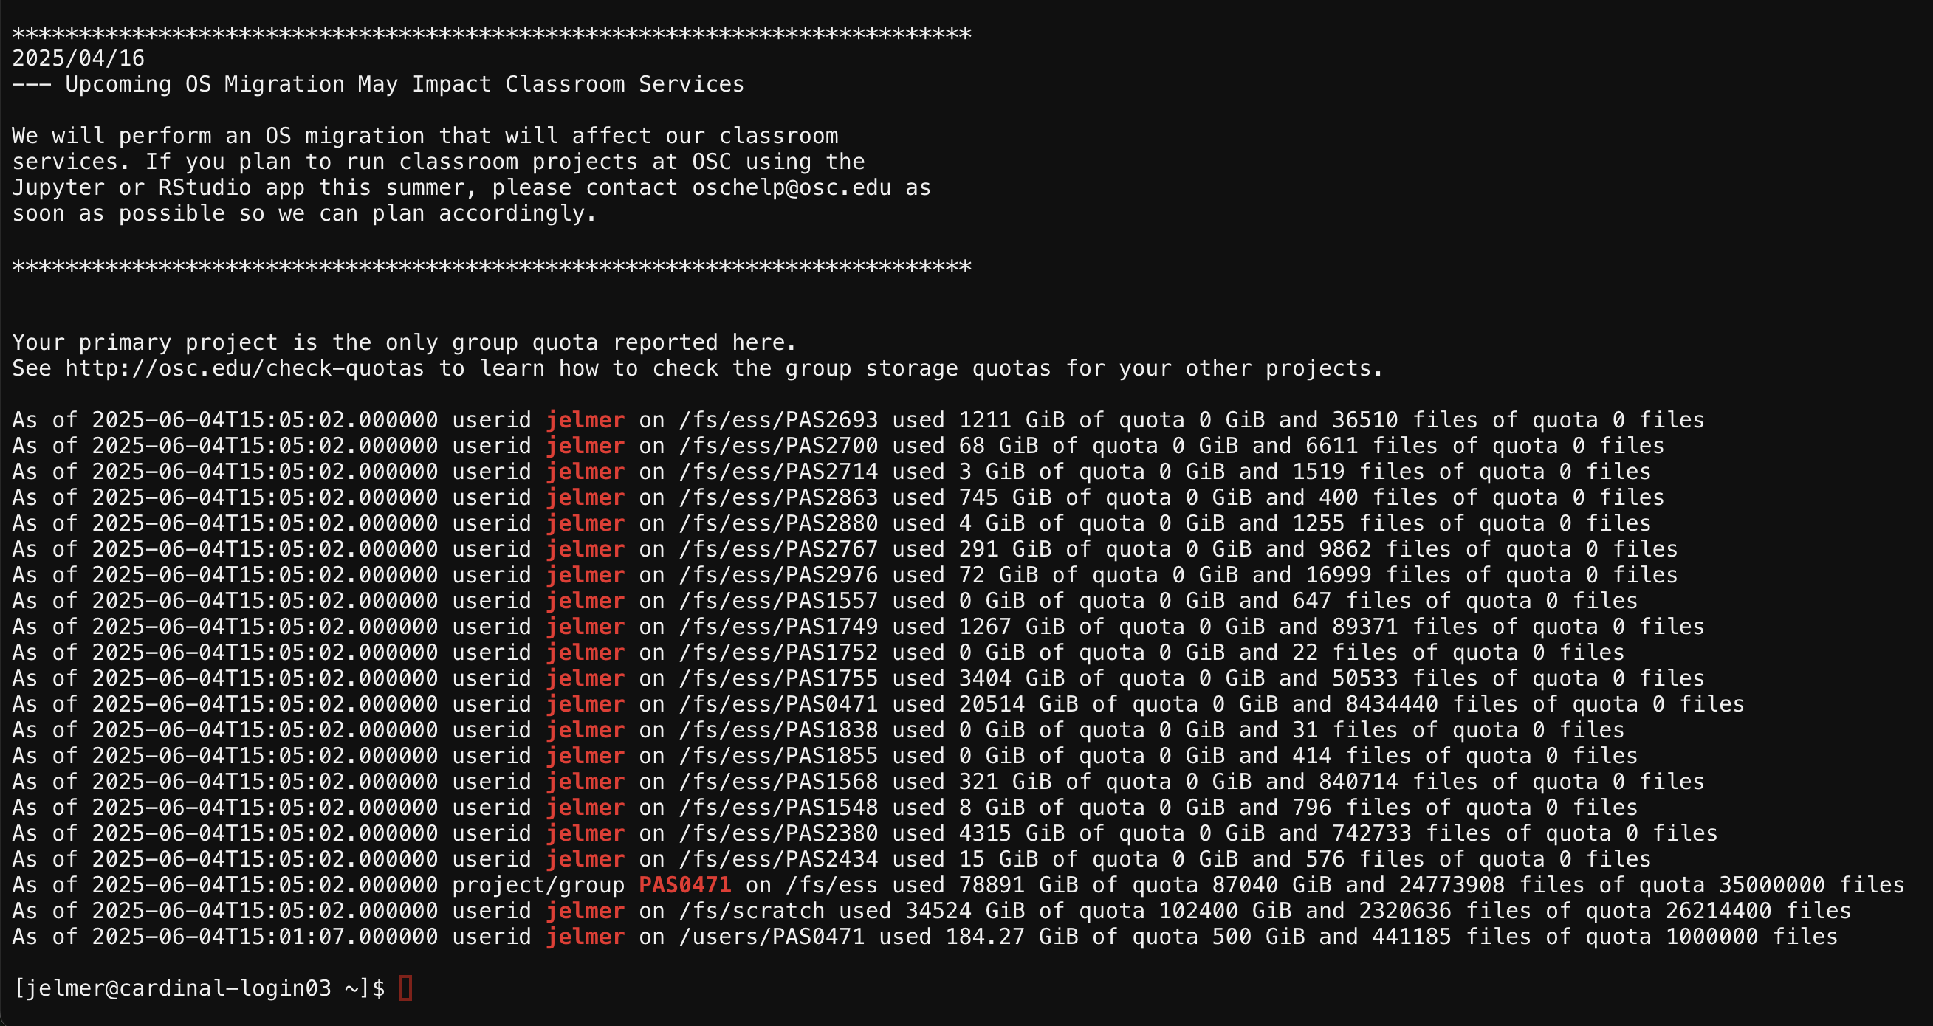Click the /fs/ess/PAS2380 path text

click(x=778, y=833)
